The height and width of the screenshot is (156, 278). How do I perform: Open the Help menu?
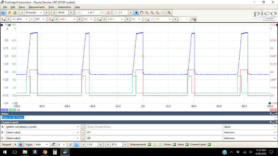(x=77, y=7)
